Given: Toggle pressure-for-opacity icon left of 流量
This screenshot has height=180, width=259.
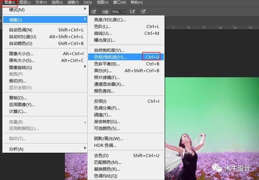Looking at the screenshot, I should pos(93,12).
